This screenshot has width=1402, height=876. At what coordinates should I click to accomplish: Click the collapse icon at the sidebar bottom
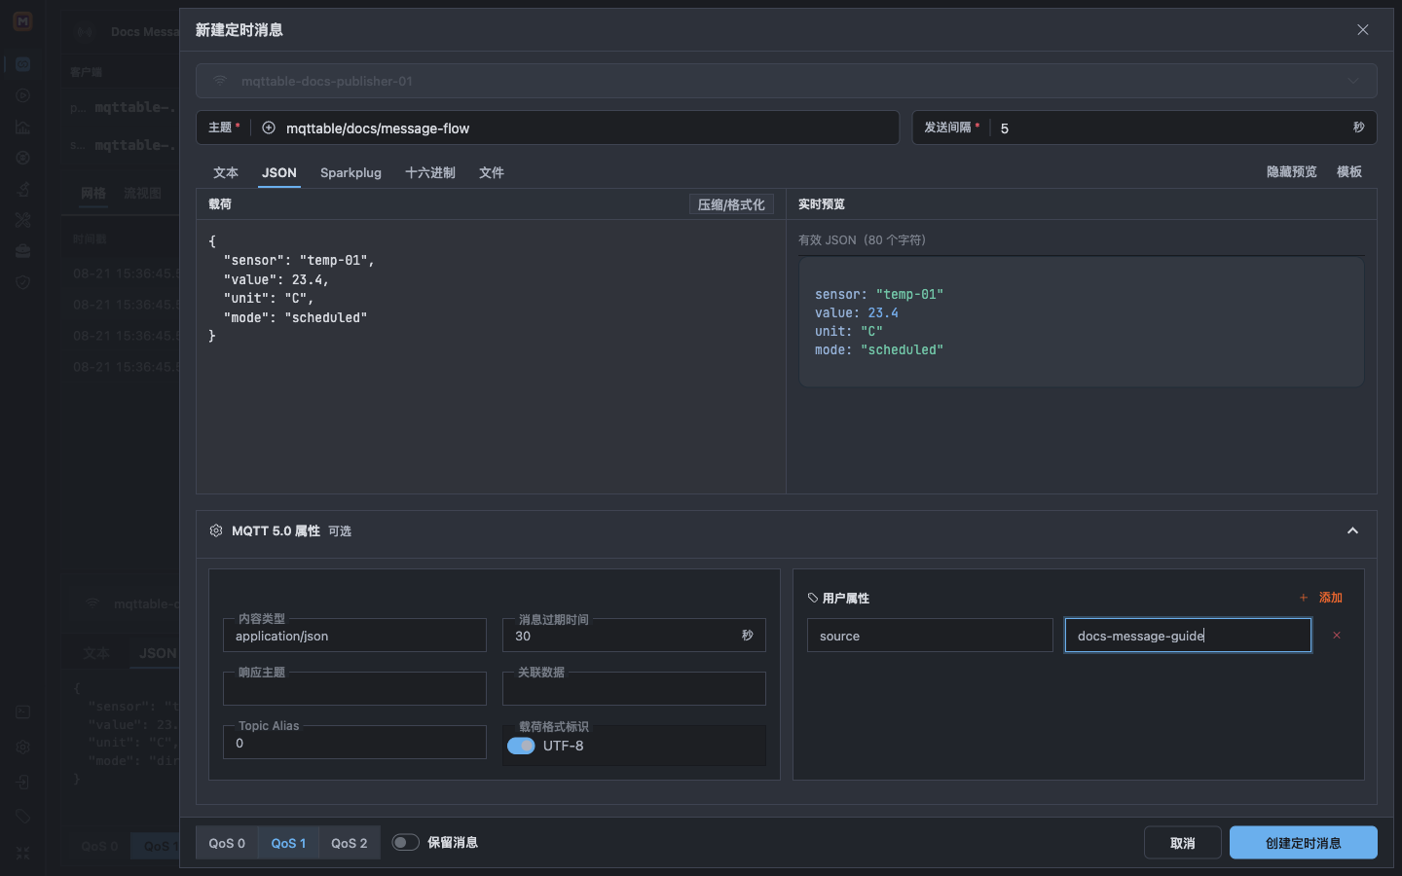(22, 853)
